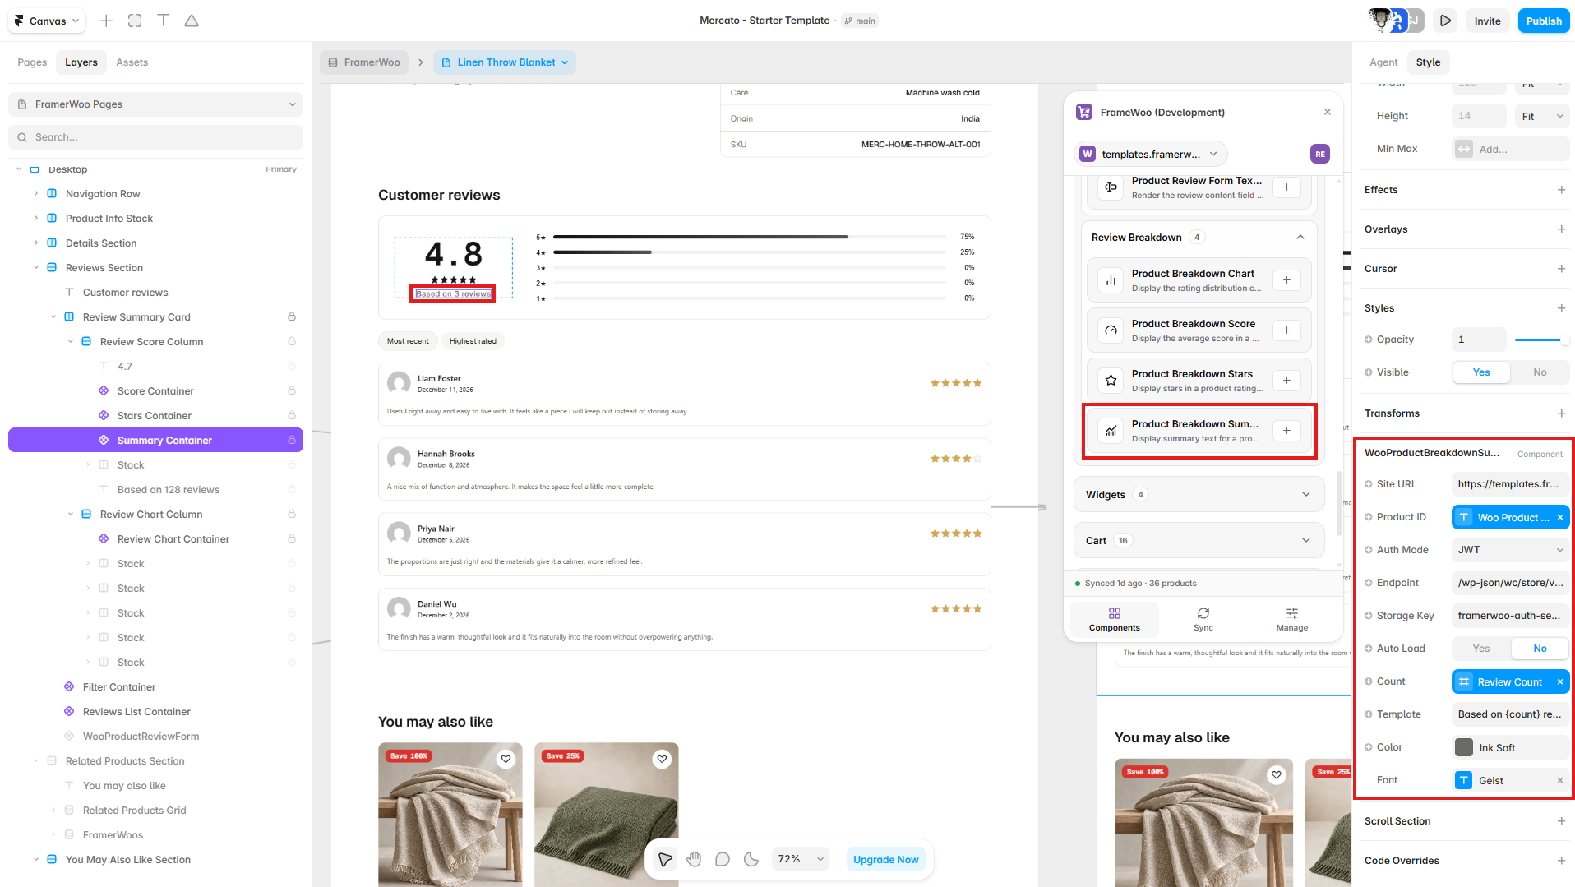Switch to the Layers tab

81,62
